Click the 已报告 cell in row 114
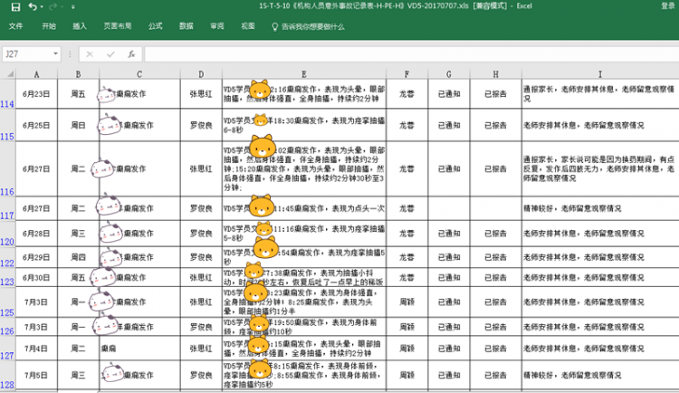Screen dimensions: 679x393 (495, 93)
